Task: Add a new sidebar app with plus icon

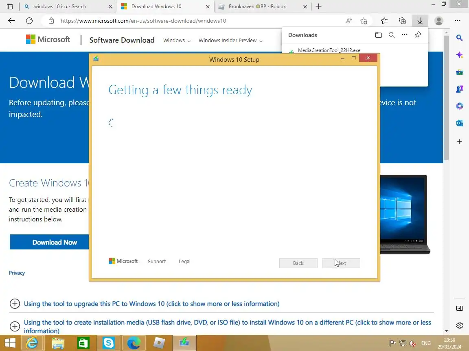Action: coord(459,141)
